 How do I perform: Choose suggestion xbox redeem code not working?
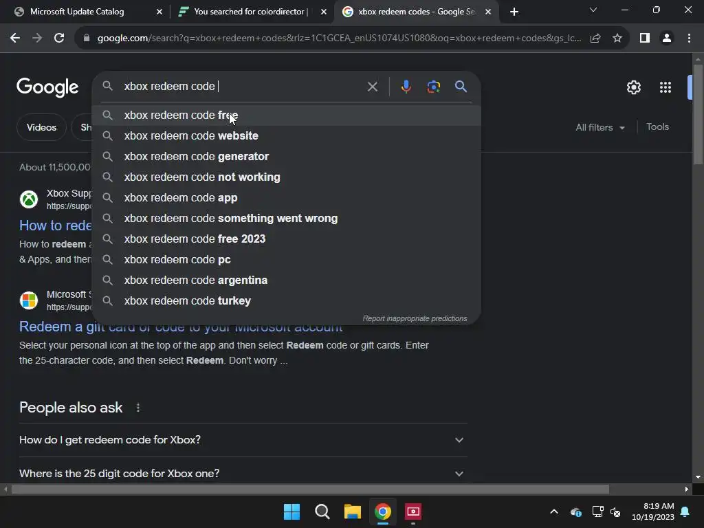point(286,177)
